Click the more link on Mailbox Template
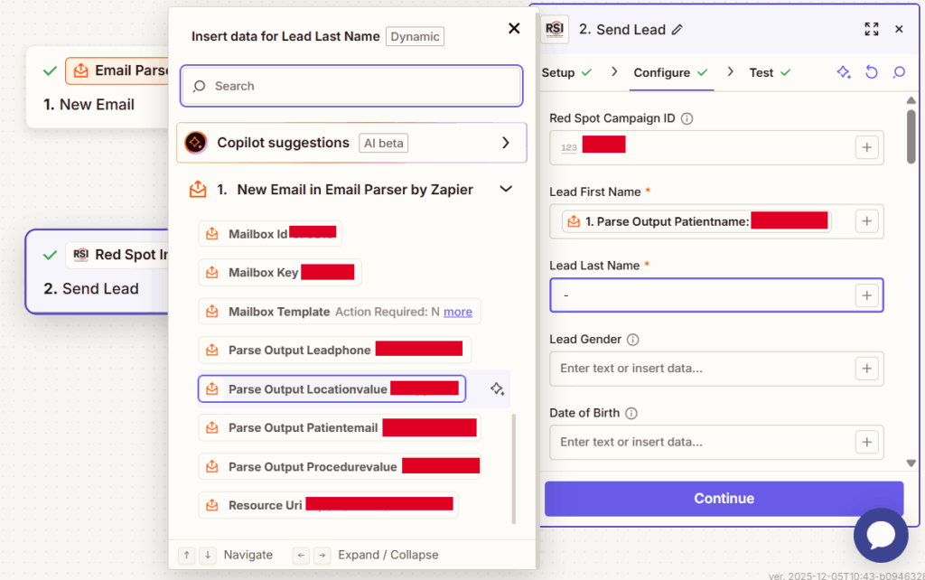The image size is (925, 580). point(458,312)
